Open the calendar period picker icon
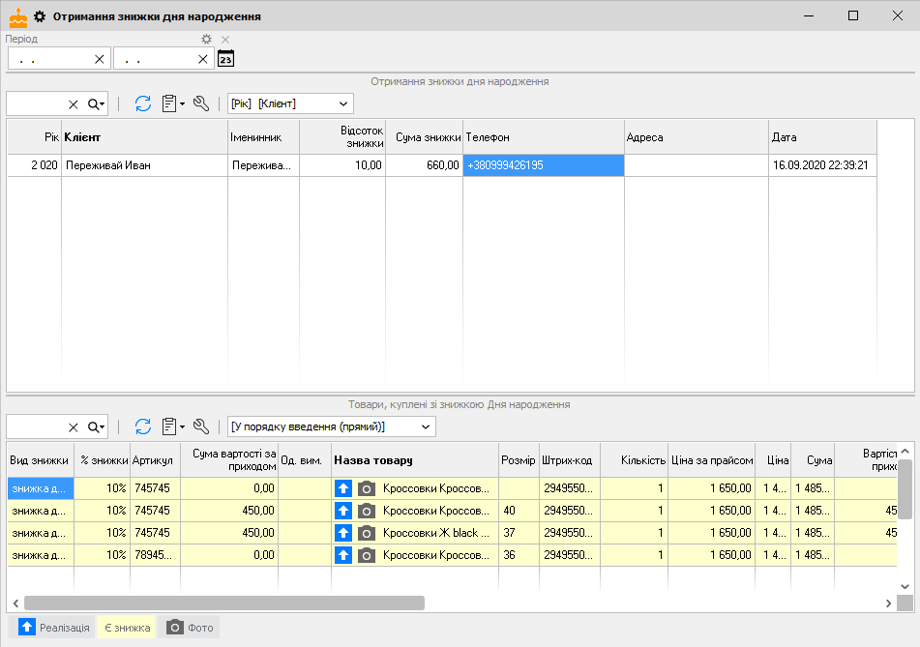Viewport: 920px width, 647px height. [226, 59]
